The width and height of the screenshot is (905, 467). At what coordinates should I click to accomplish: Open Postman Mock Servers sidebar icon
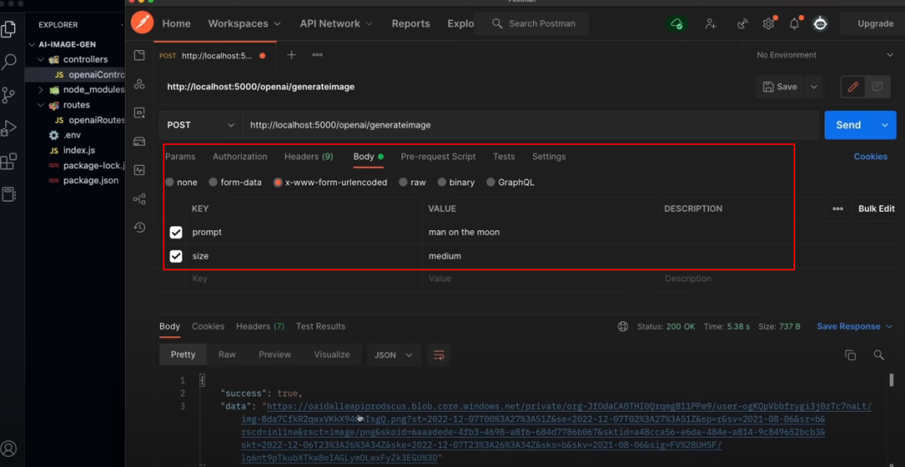(139, 141)
